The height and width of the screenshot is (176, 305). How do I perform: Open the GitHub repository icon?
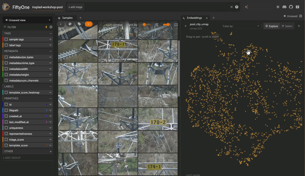click(291, 7)
